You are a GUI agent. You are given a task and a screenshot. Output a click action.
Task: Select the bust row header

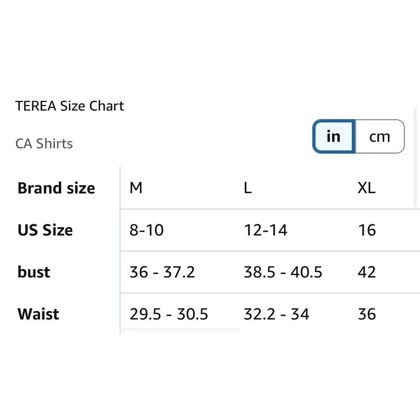click(34, 272)
